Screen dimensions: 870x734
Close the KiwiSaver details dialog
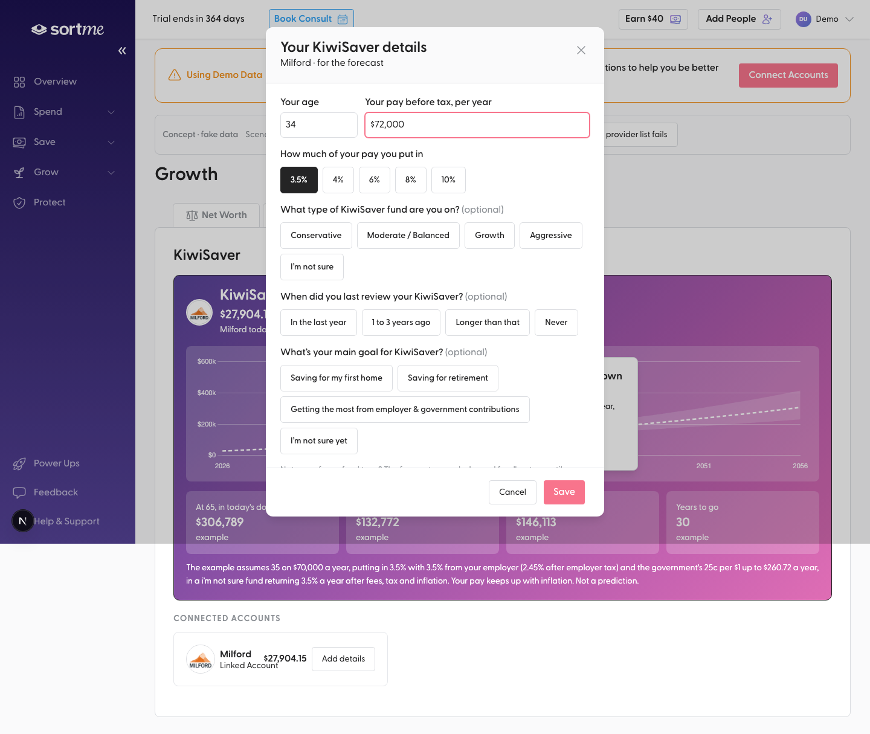(x=581, y=50)
